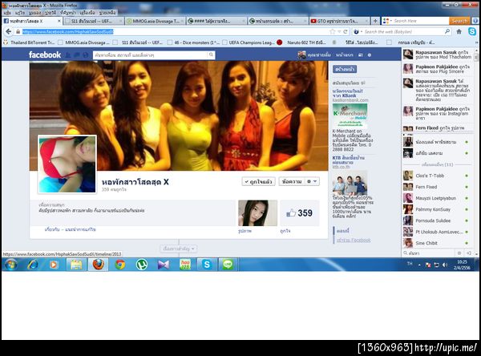This screenshot has height=356, width=481.
Task: Click the Firefox back arrow button
Action: coord(9,31)
